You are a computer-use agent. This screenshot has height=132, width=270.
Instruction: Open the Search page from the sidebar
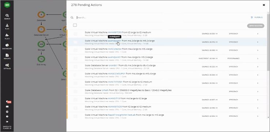pos(7,17)
